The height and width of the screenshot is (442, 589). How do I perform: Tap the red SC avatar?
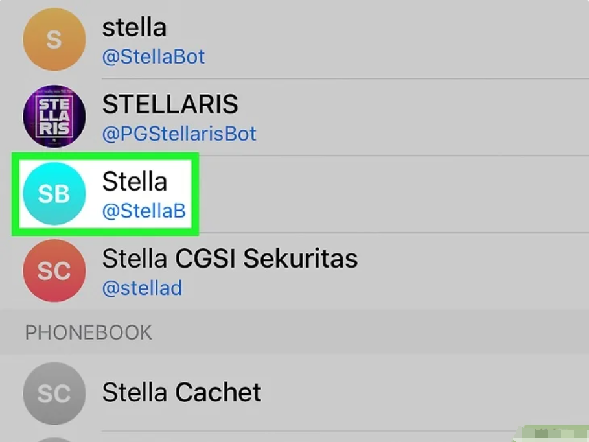click(54, 270)
